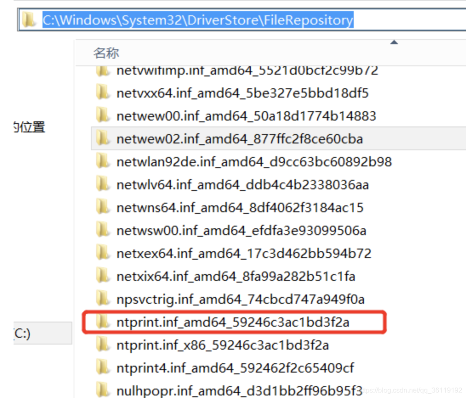Select netxex64.inf_amd64_17c3d462bb594b72 folder name
The width and height of the screenshot is (466, 398).
(x=244, y=254)
